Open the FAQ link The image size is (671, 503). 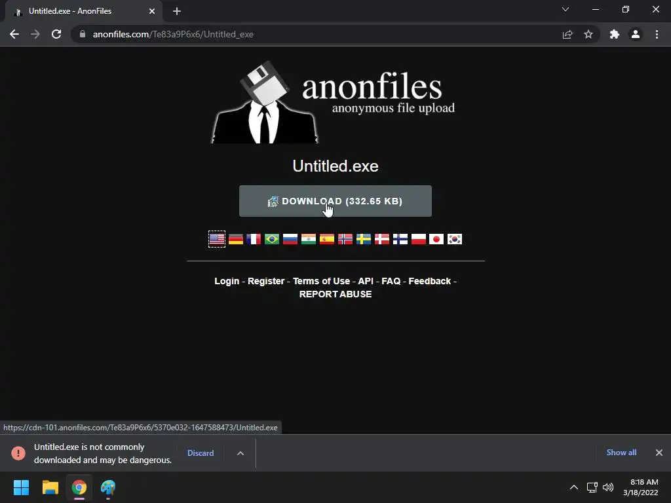click(391, 281)
